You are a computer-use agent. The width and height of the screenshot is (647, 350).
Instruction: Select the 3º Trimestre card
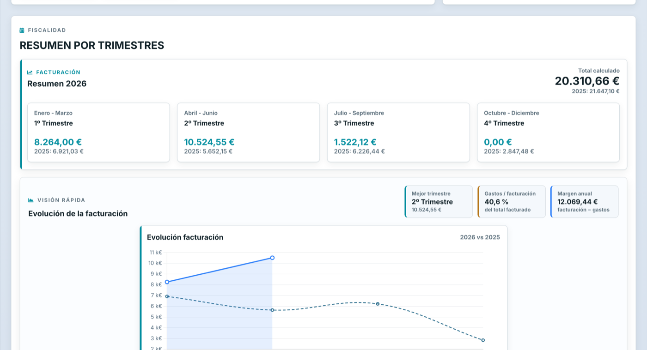pos(398,133)
